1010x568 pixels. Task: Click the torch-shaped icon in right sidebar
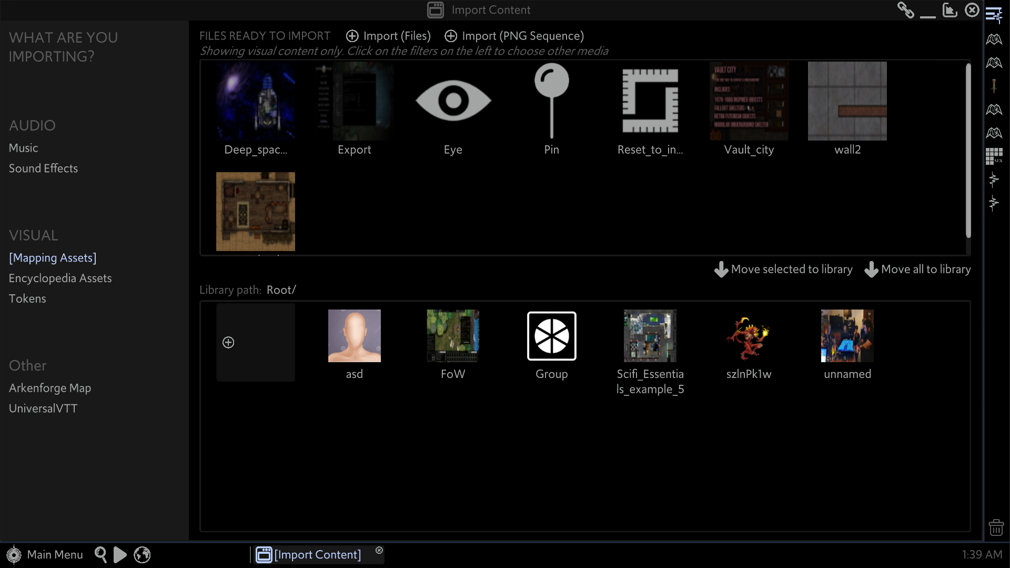(x=994, y=86)
